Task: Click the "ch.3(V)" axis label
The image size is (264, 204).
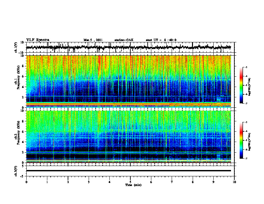Action: click(16, 171)
